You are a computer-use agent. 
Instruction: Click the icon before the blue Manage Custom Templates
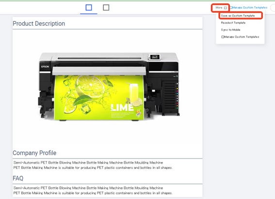tap(231, 8)
